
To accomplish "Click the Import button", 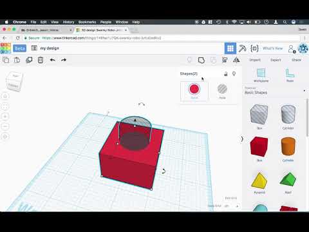I will click(x=255, y=60).
